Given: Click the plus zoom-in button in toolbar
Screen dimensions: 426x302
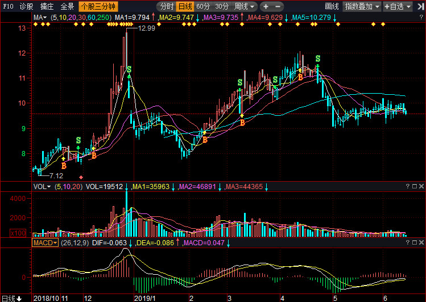Looking at the screenshot, I should (266, 7).
